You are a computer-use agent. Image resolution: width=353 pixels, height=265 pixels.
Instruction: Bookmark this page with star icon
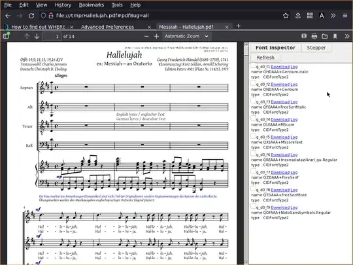tap(286, 16)
